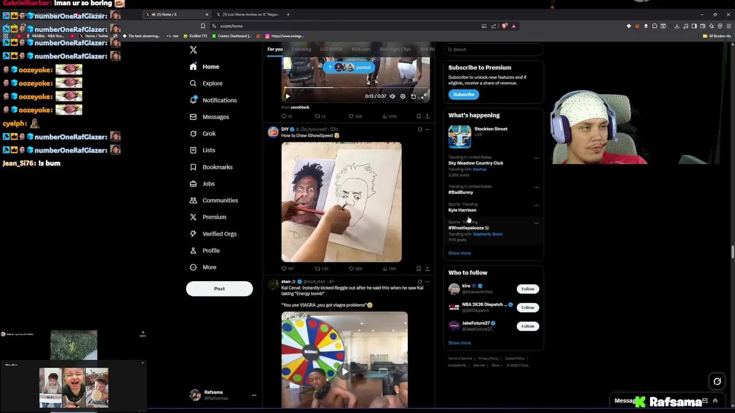
Task: Share the zenoblack video post
Action: click(427, 116)
